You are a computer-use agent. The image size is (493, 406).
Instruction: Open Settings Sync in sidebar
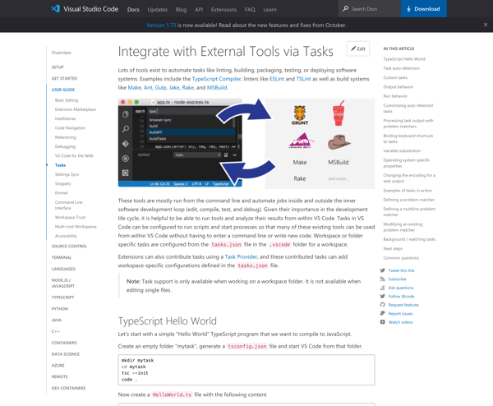[x=67, y=174]
